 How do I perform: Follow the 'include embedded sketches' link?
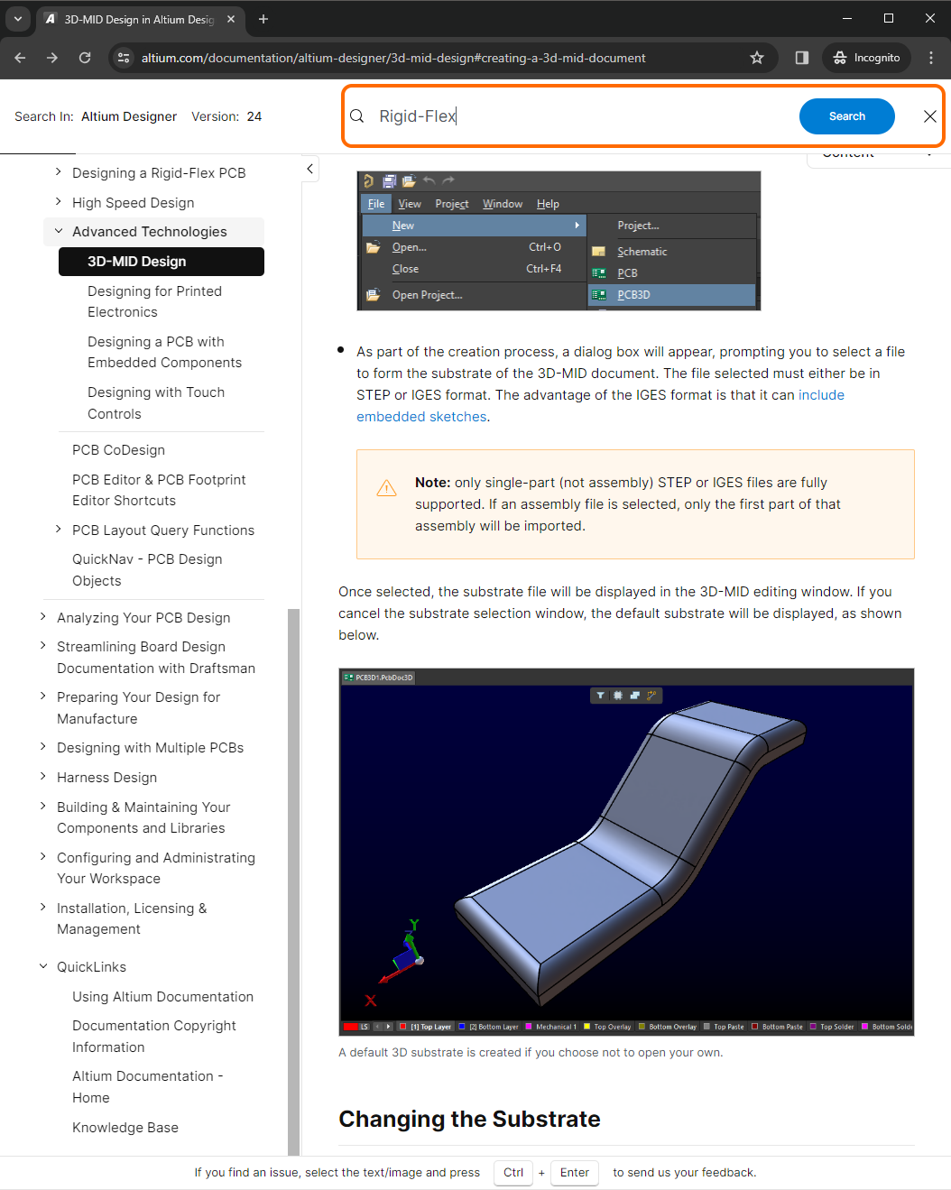pyautogui.click(x=600, y=406)
